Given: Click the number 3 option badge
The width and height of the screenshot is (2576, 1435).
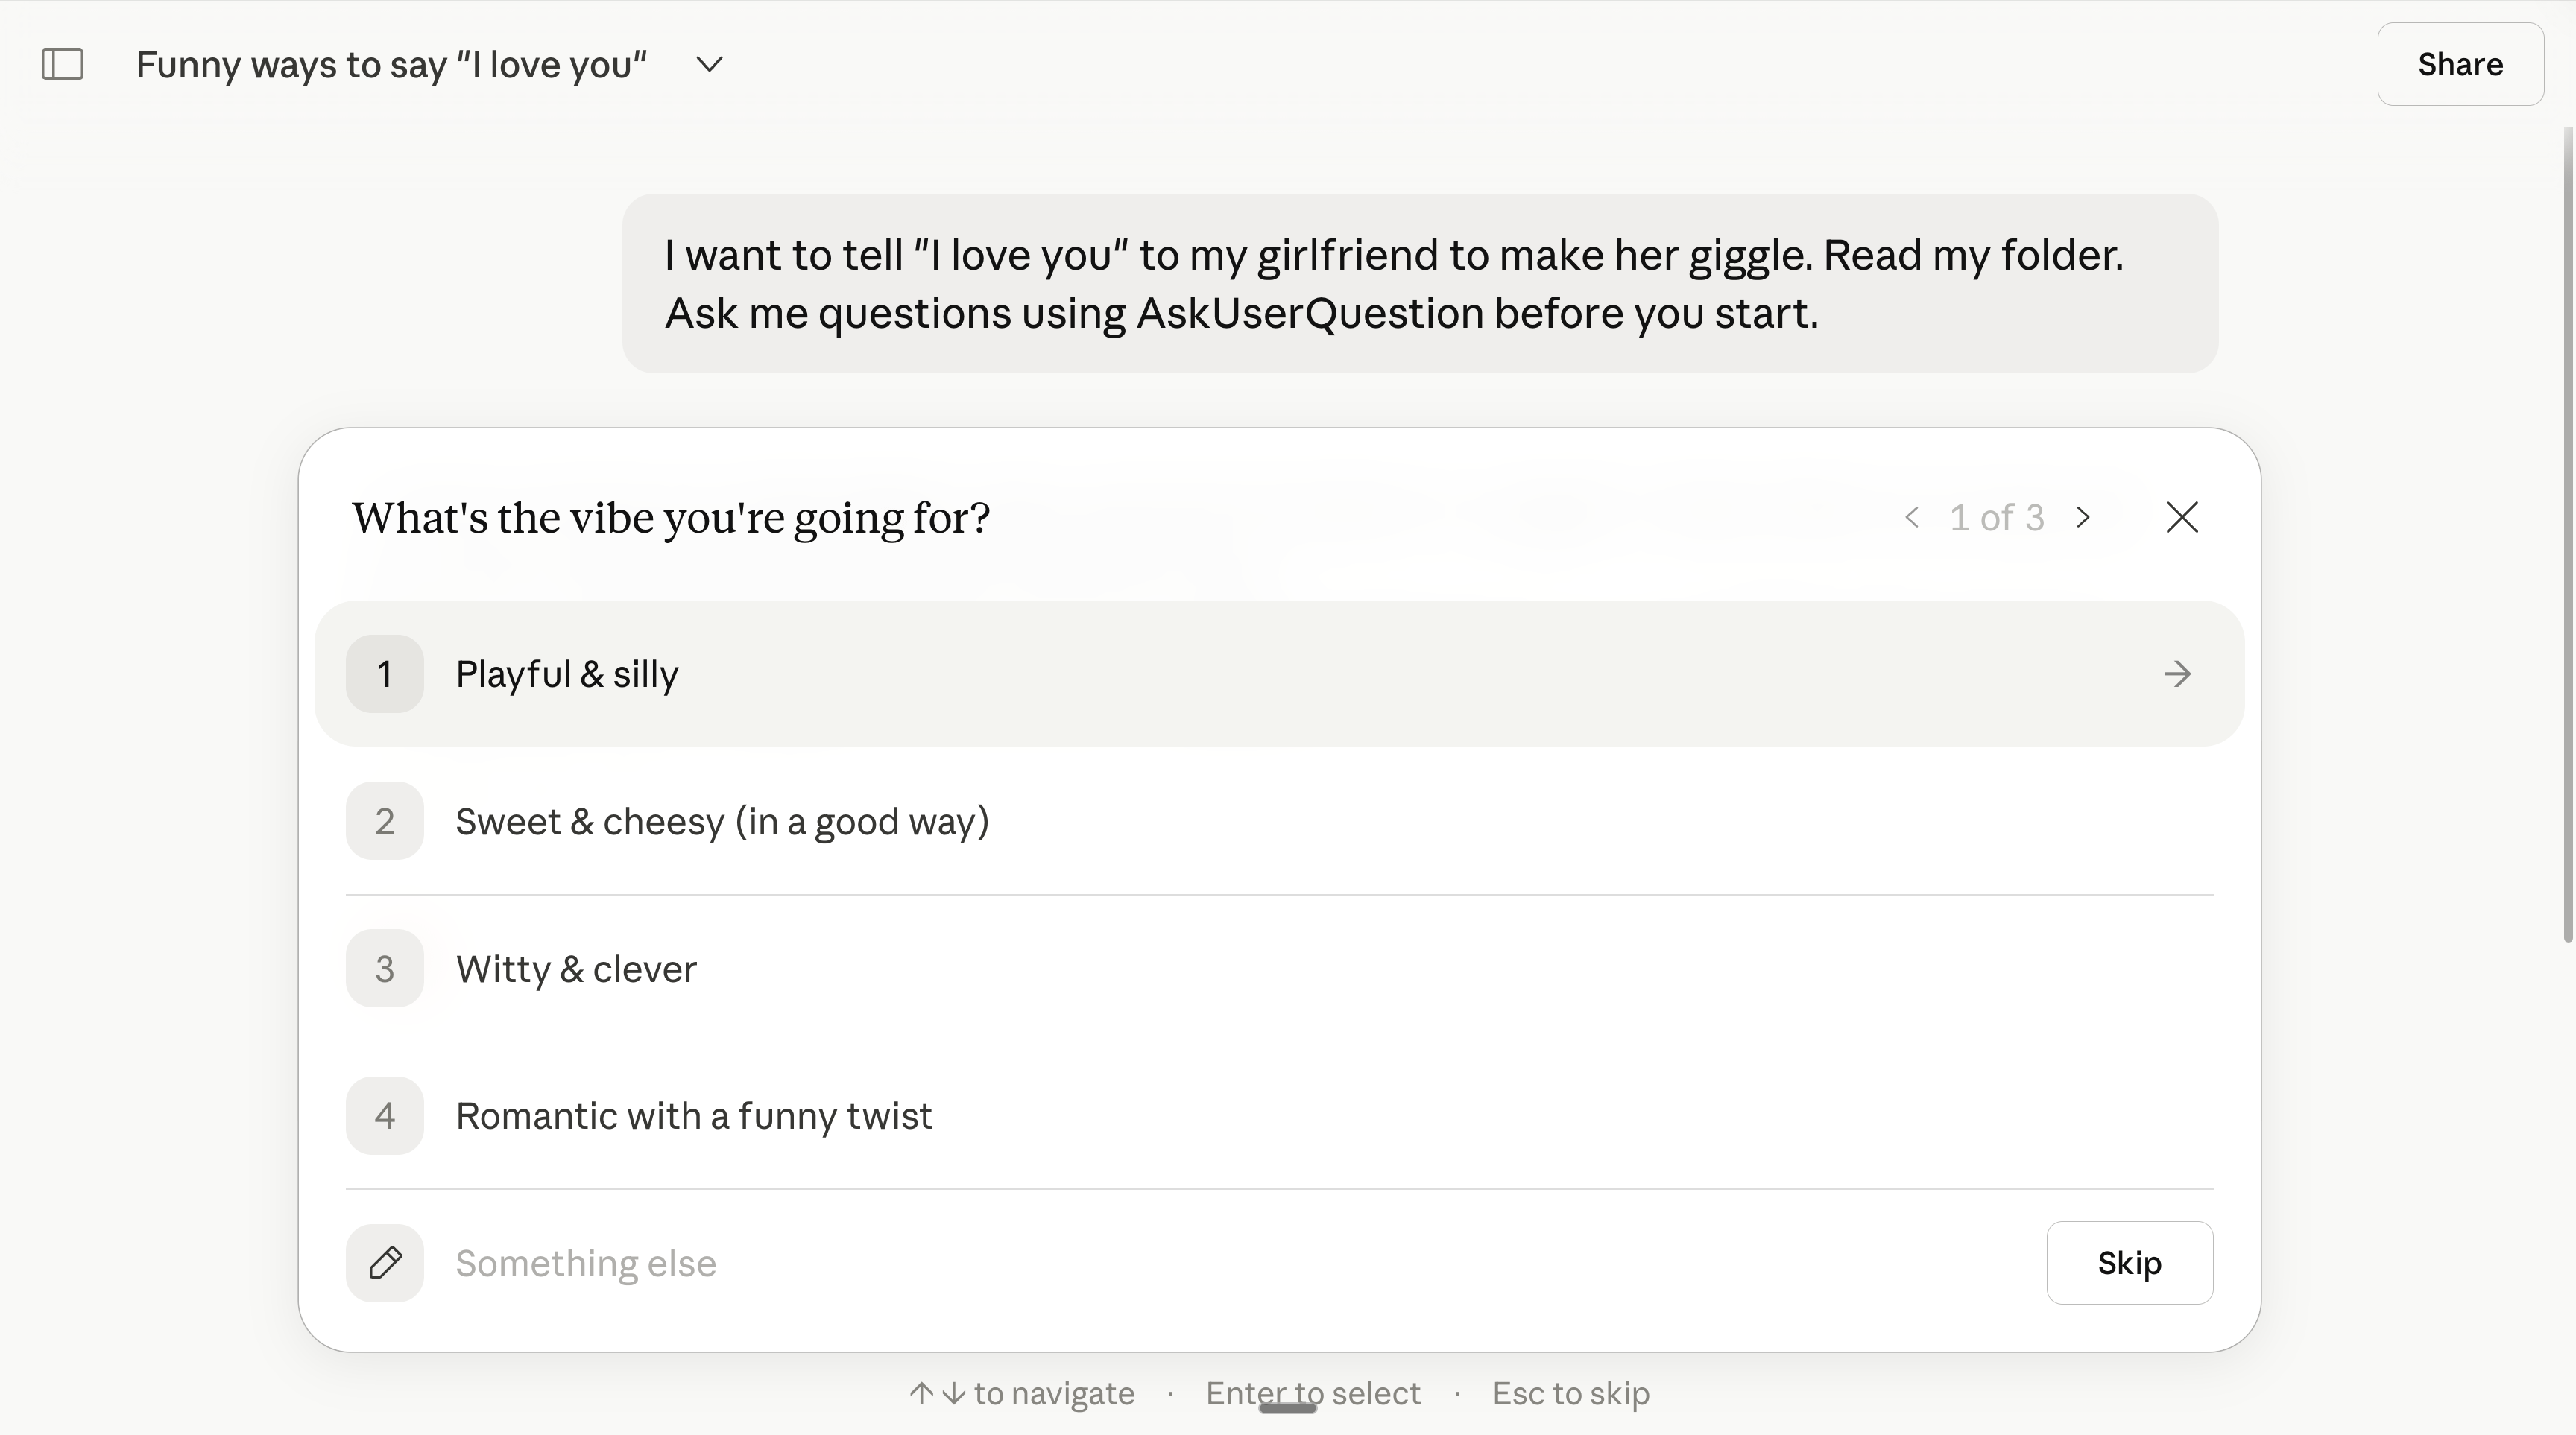Looking at the screenshot, I should tap(385, 969).
